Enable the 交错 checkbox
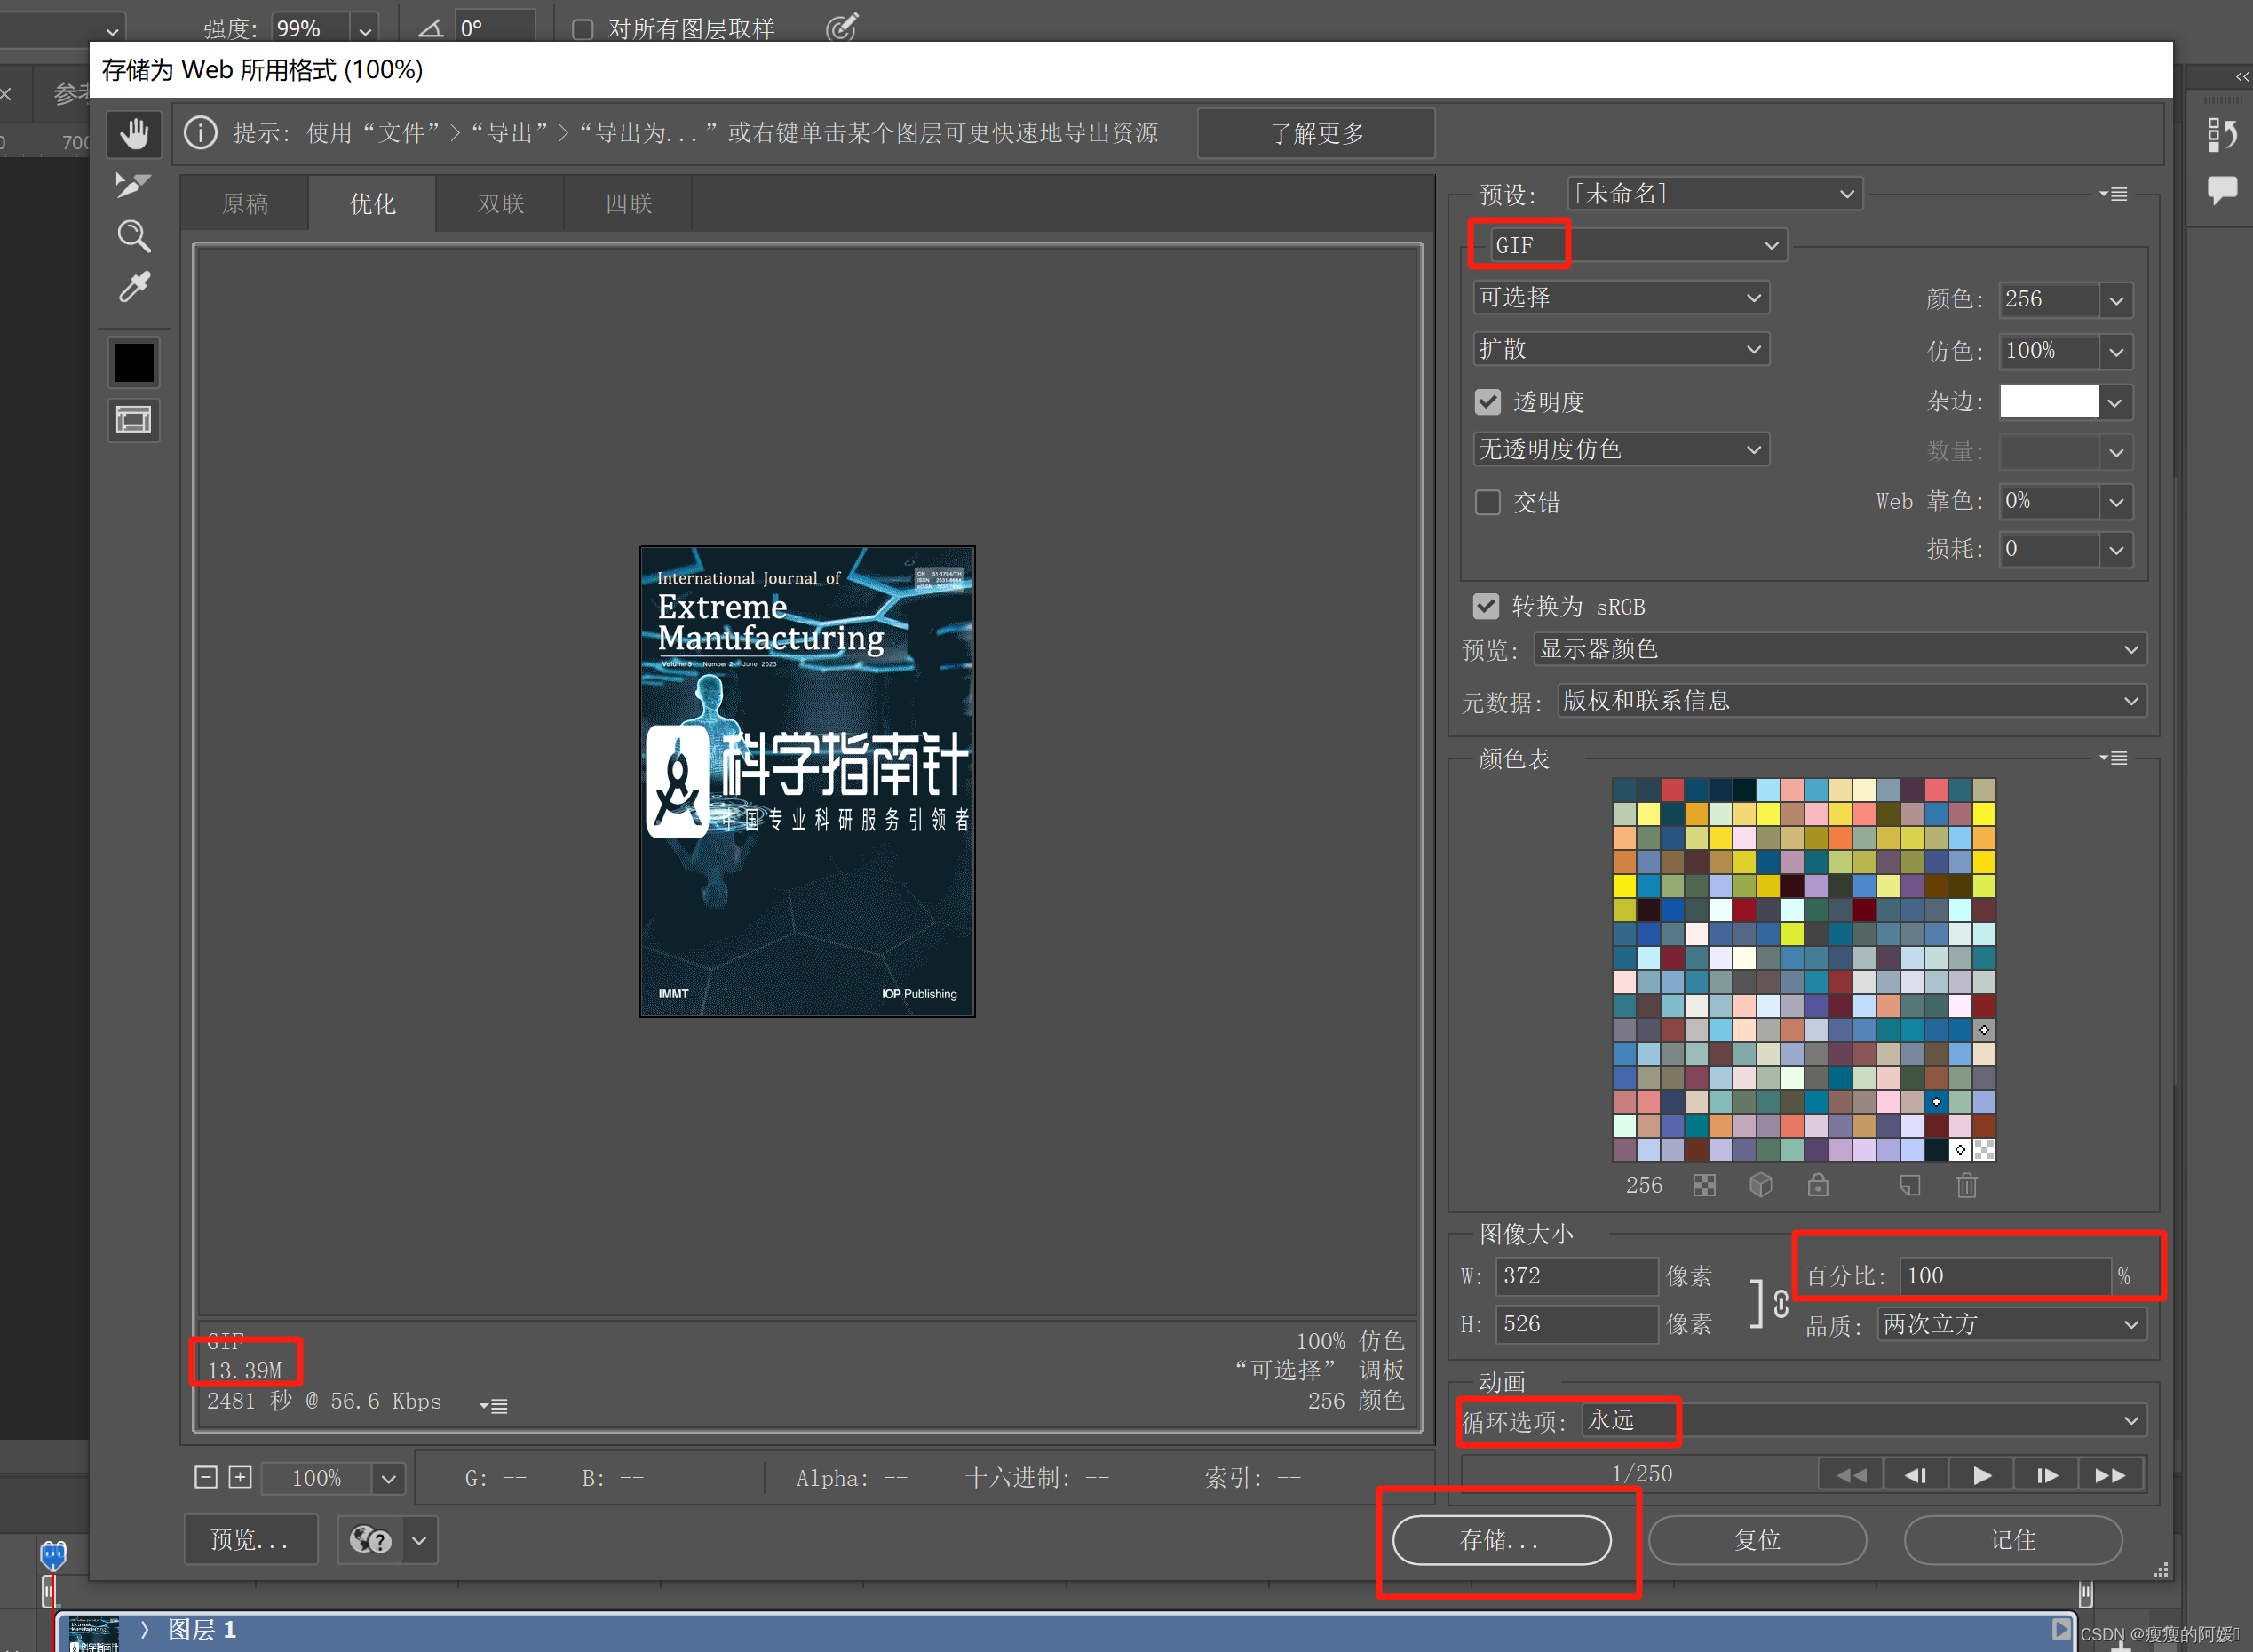This screenshot has width=2253, height=1652. click(1487, 502)
